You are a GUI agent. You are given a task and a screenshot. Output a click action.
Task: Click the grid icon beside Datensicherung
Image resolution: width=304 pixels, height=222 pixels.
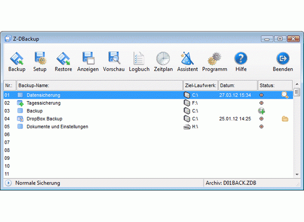(20, 95)
